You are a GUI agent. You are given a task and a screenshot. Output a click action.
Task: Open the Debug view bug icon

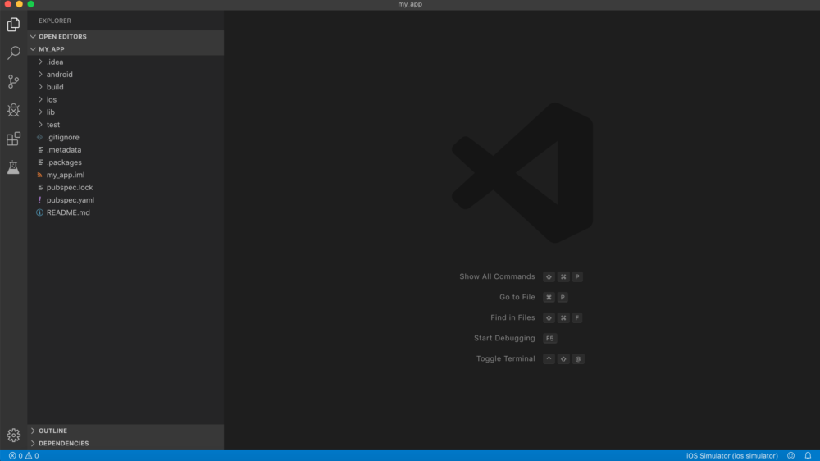click(14, 110)
